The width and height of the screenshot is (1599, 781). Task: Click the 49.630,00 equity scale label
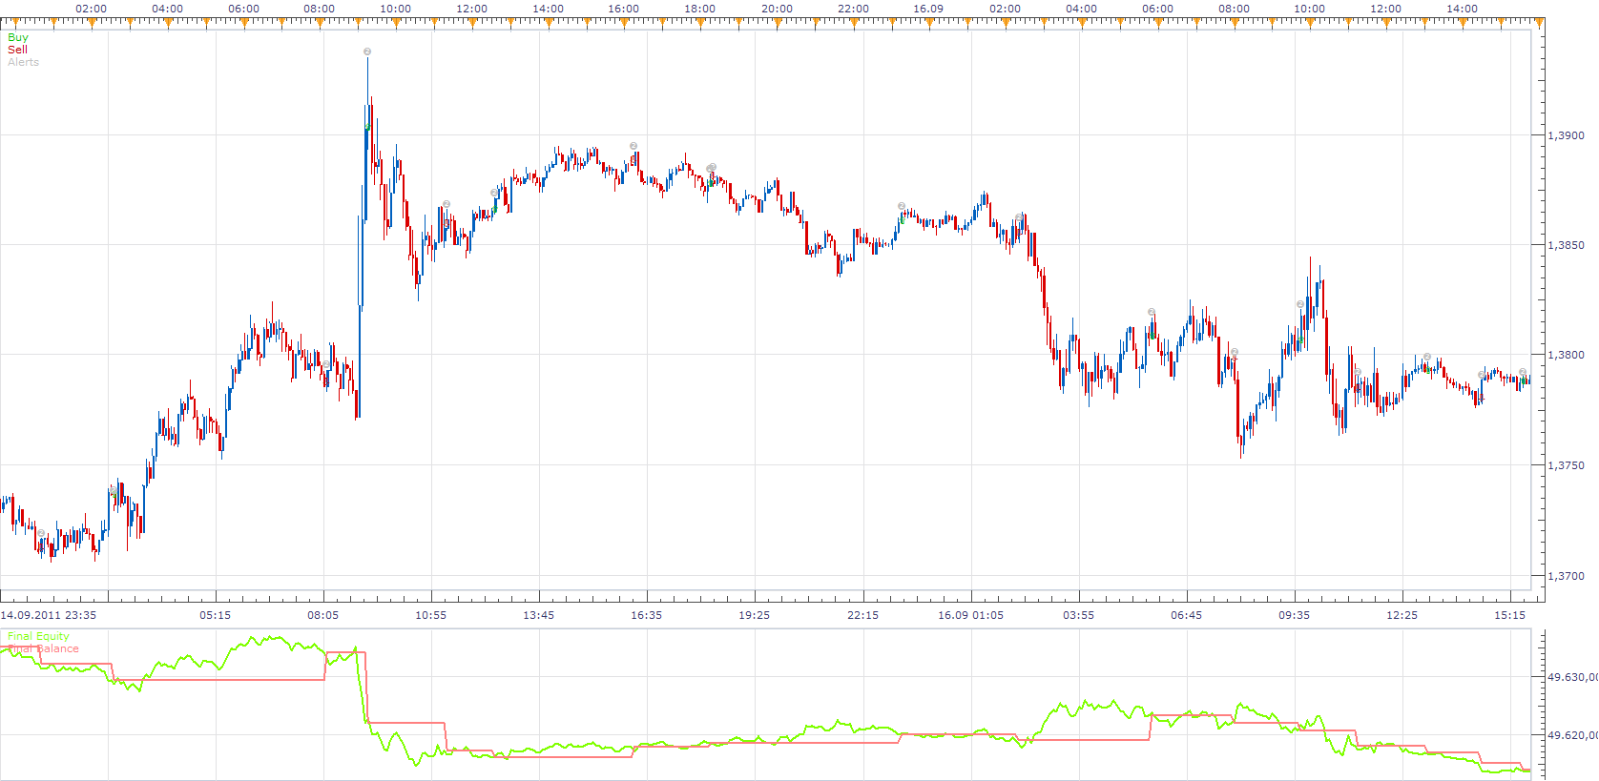pos(1572,677)
